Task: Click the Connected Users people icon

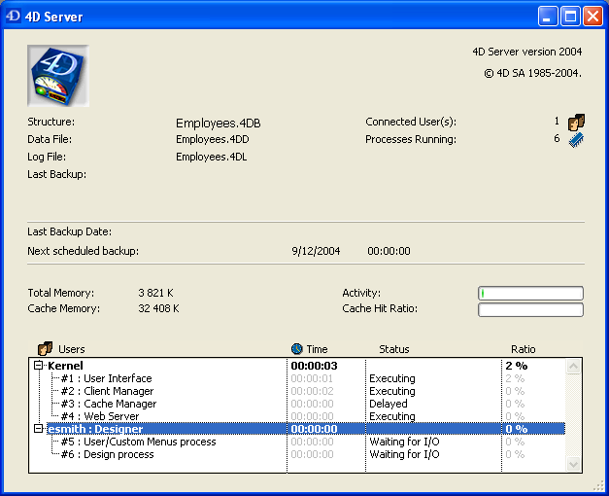Action: pyautogui.click(x=576, y=123)
